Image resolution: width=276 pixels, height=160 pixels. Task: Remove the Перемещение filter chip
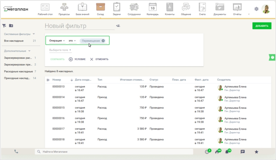[103, 41]
